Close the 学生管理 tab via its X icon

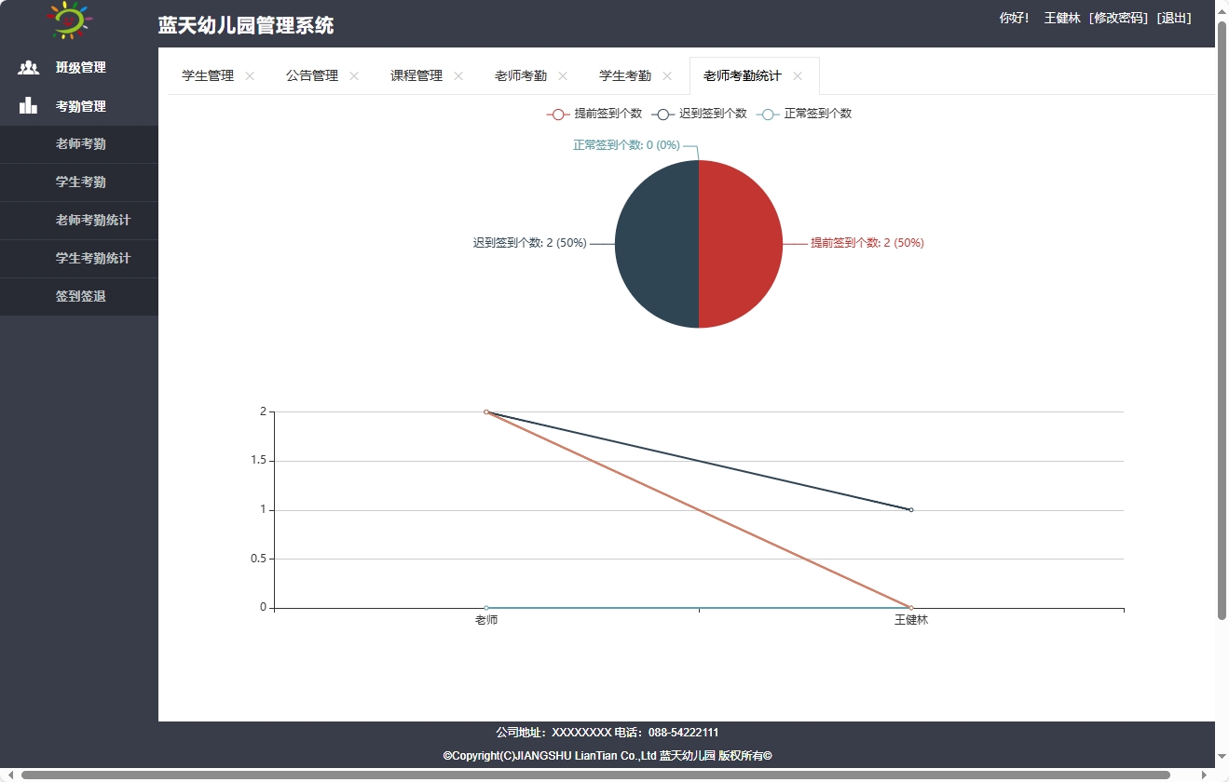(x=249, y=76)
